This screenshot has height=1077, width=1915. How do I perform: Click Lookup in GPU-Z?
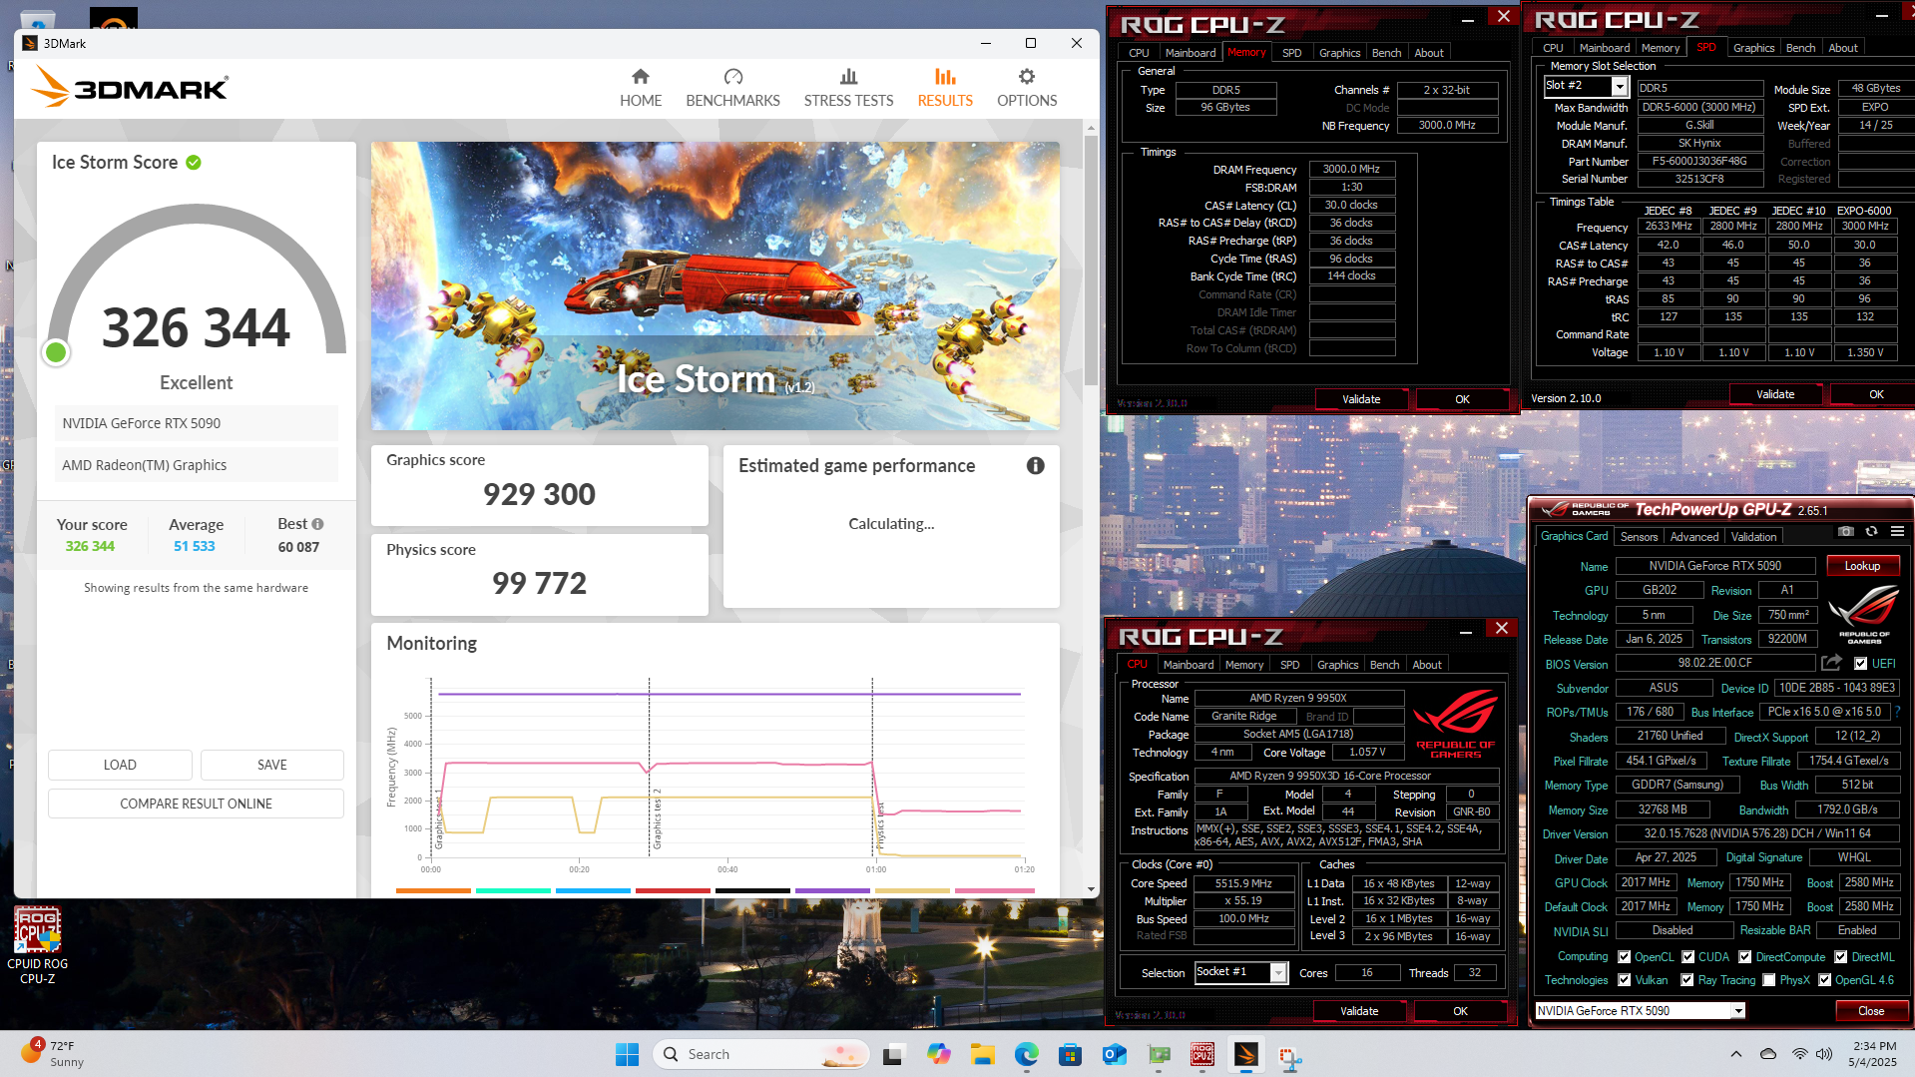point(1862,566)
